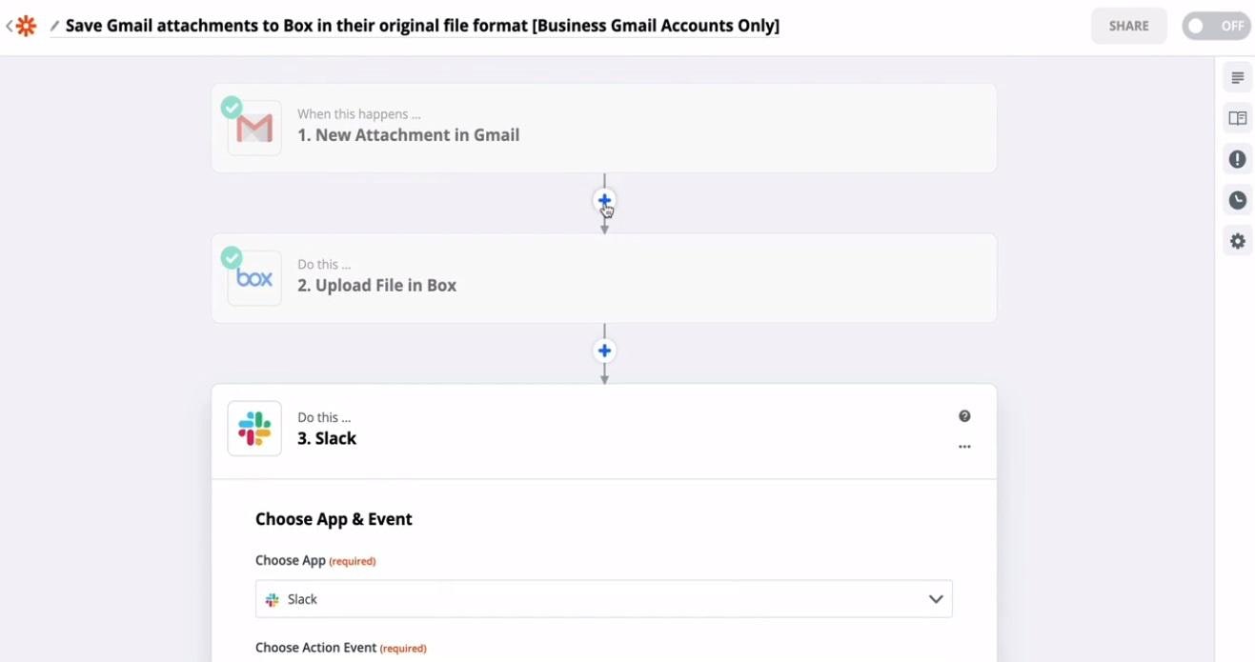Viewport: 1255px width, 662px height.
Task: Rename the Zap using the pencil icon
Action: [x=52, y=25]
